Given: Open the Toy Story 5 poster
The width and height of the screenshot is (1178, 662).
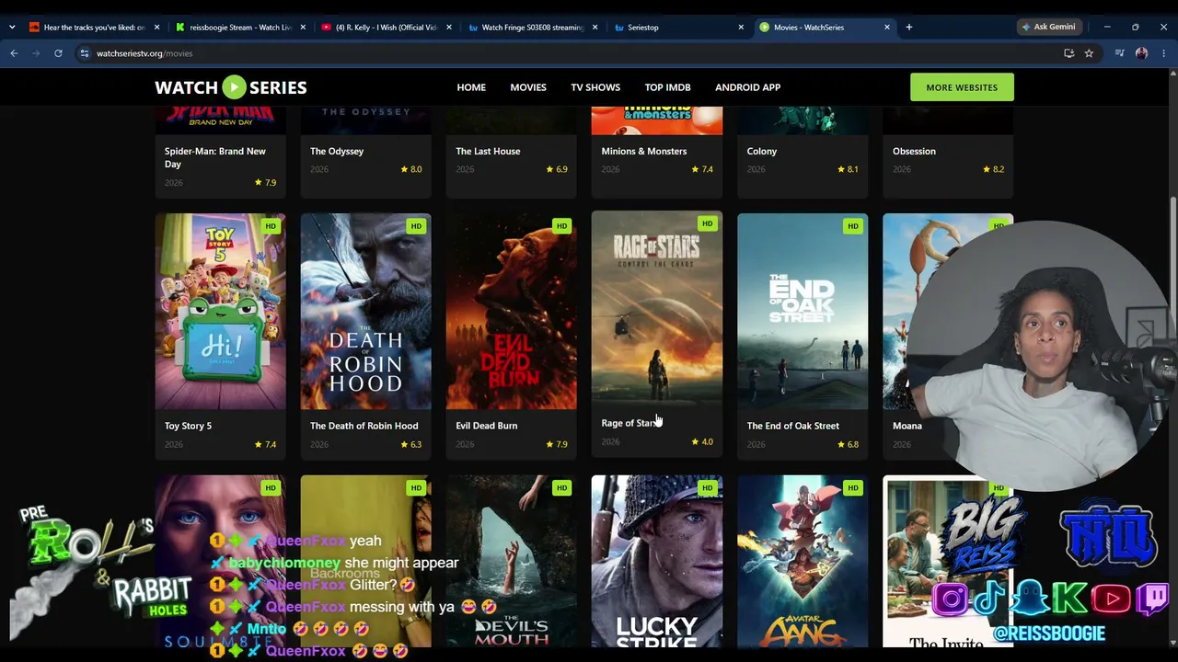Looking at the screenshot, I should [220, 312].
